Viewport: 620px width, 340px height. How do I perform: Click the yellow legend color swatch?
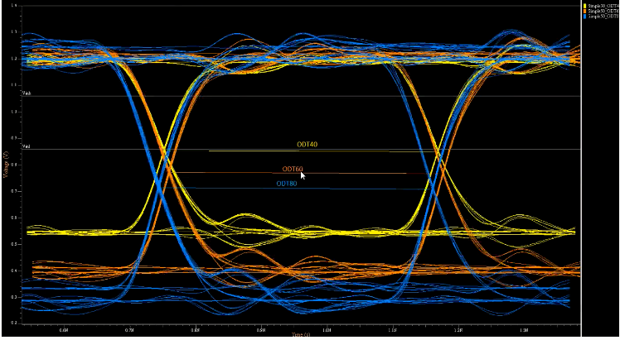pos(585,6)
